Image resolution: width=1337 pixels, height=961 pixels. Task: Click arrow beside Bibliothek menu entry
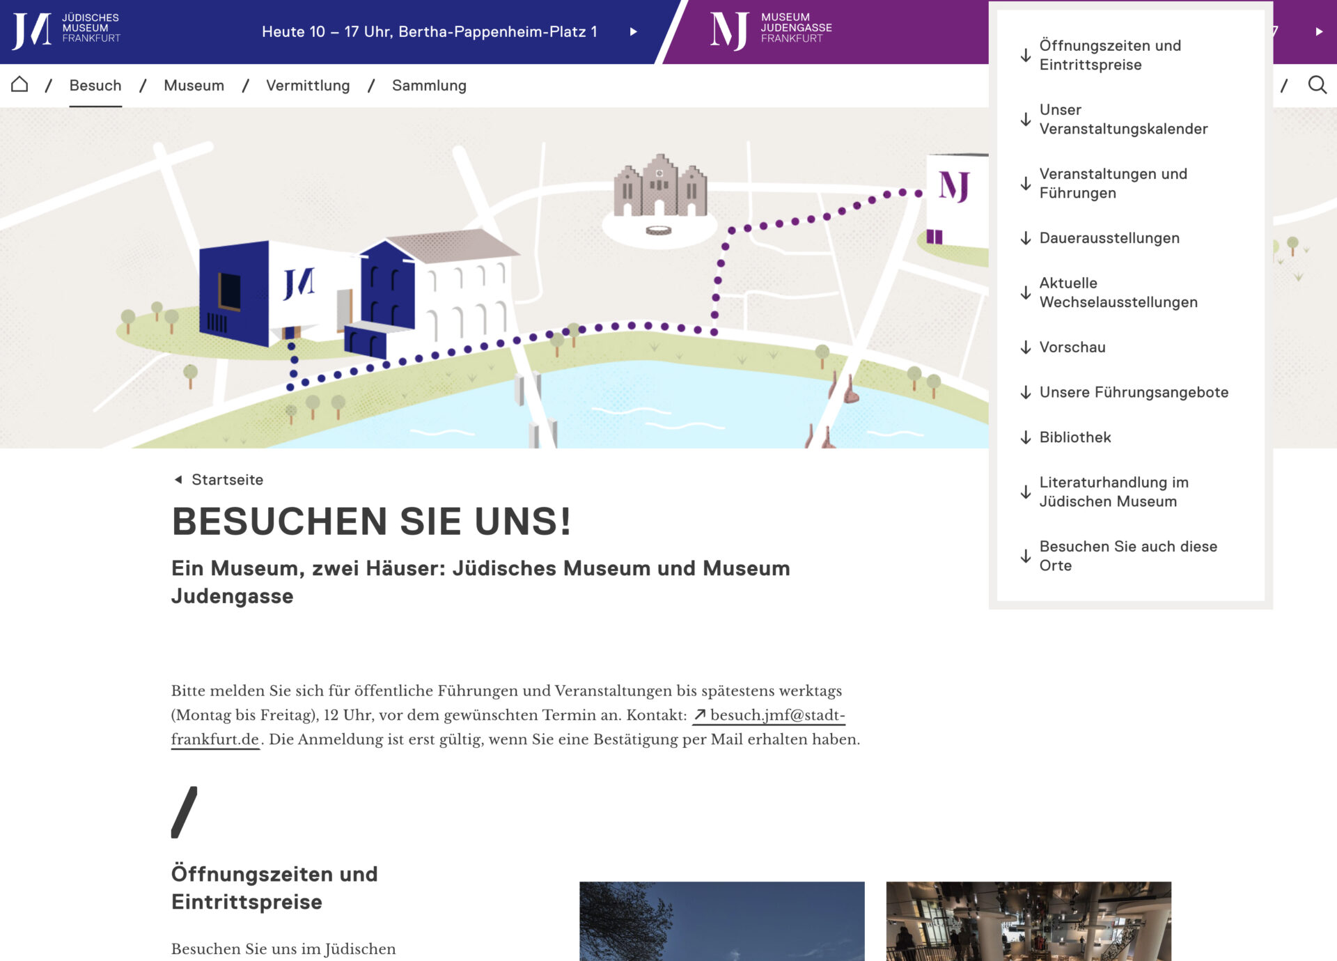[x=1026, y=437]
